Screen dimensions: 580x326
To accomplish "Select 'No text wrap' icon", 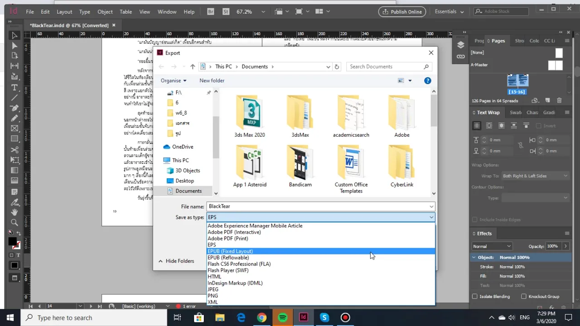I will pyautogui.click(x=477, y=126).
